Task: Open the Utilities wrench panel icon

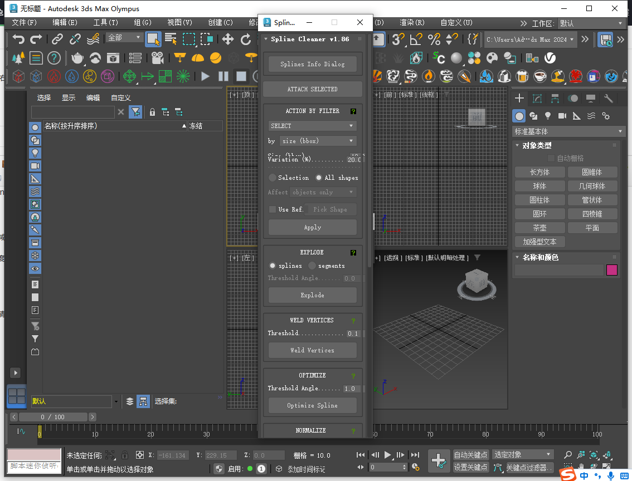Action: coord(608,98)
